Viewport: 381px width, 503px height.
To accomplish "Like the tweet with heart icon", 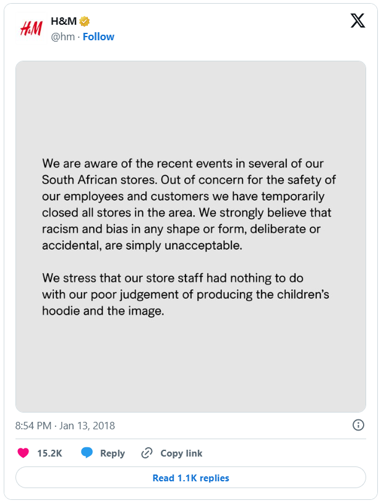I will click(x=24, y=453).
